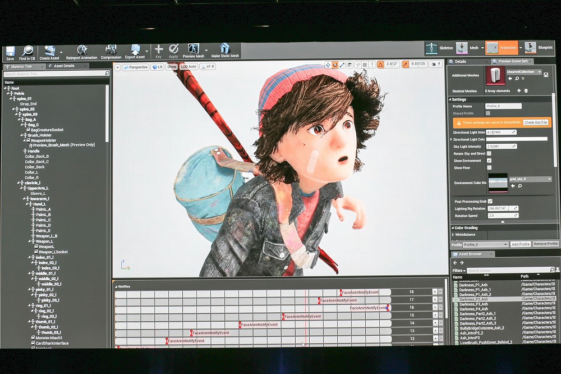Click the Find in CB icon

pyautogui.click(x=27, y=52)
